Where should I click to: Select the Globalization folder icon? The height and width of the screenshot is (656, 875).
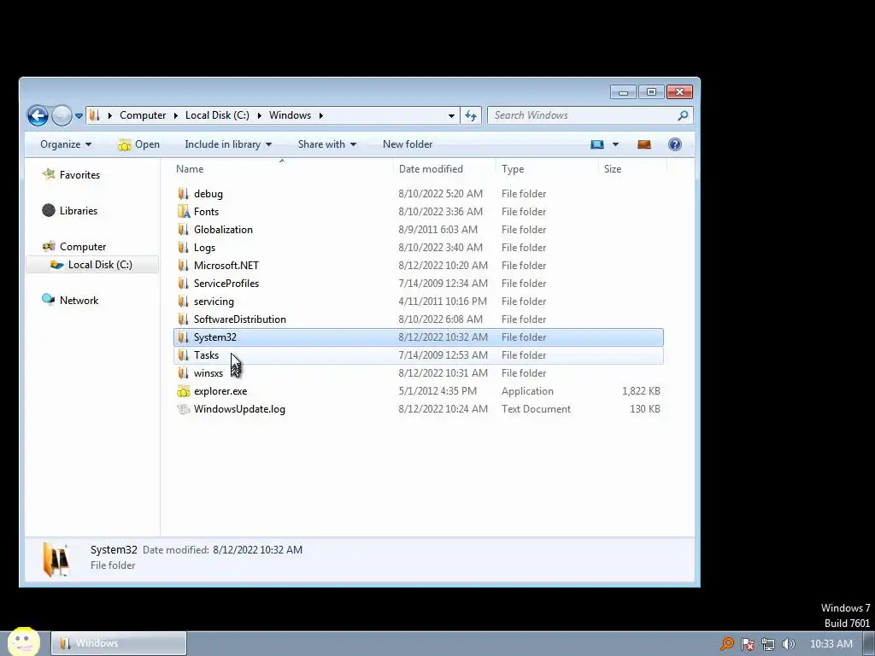pyautogui.click(x=184, y=229)
